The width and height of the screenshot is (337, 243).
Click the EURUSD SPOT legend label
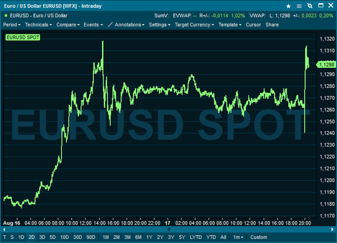(23, 38)
